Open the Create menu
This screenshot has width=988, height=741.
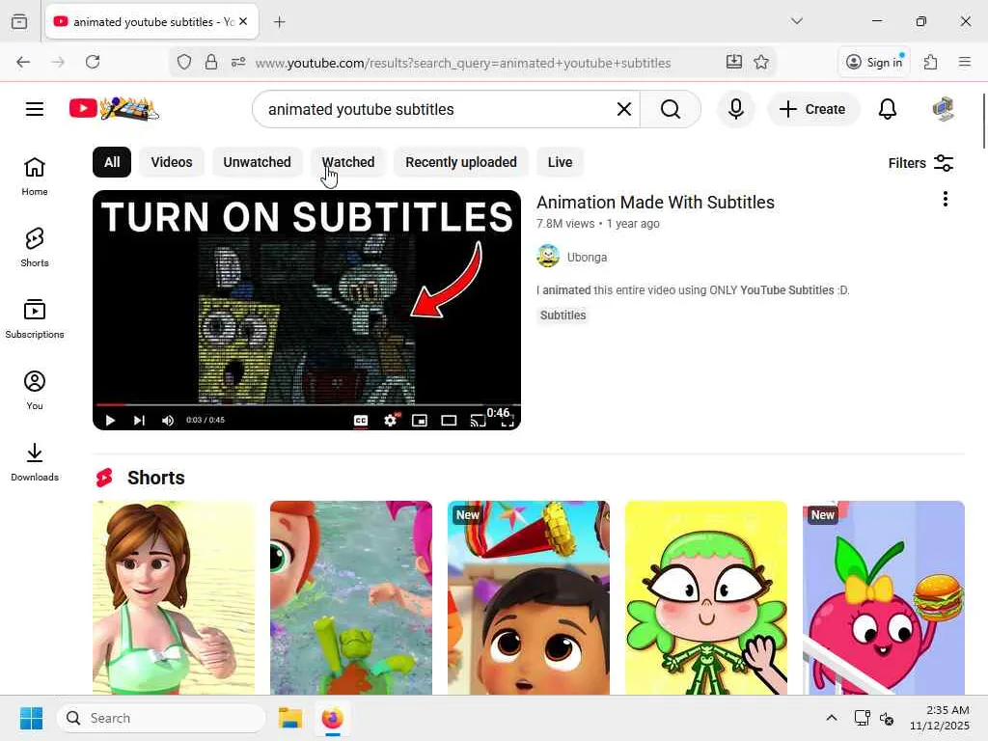[812, 109]
